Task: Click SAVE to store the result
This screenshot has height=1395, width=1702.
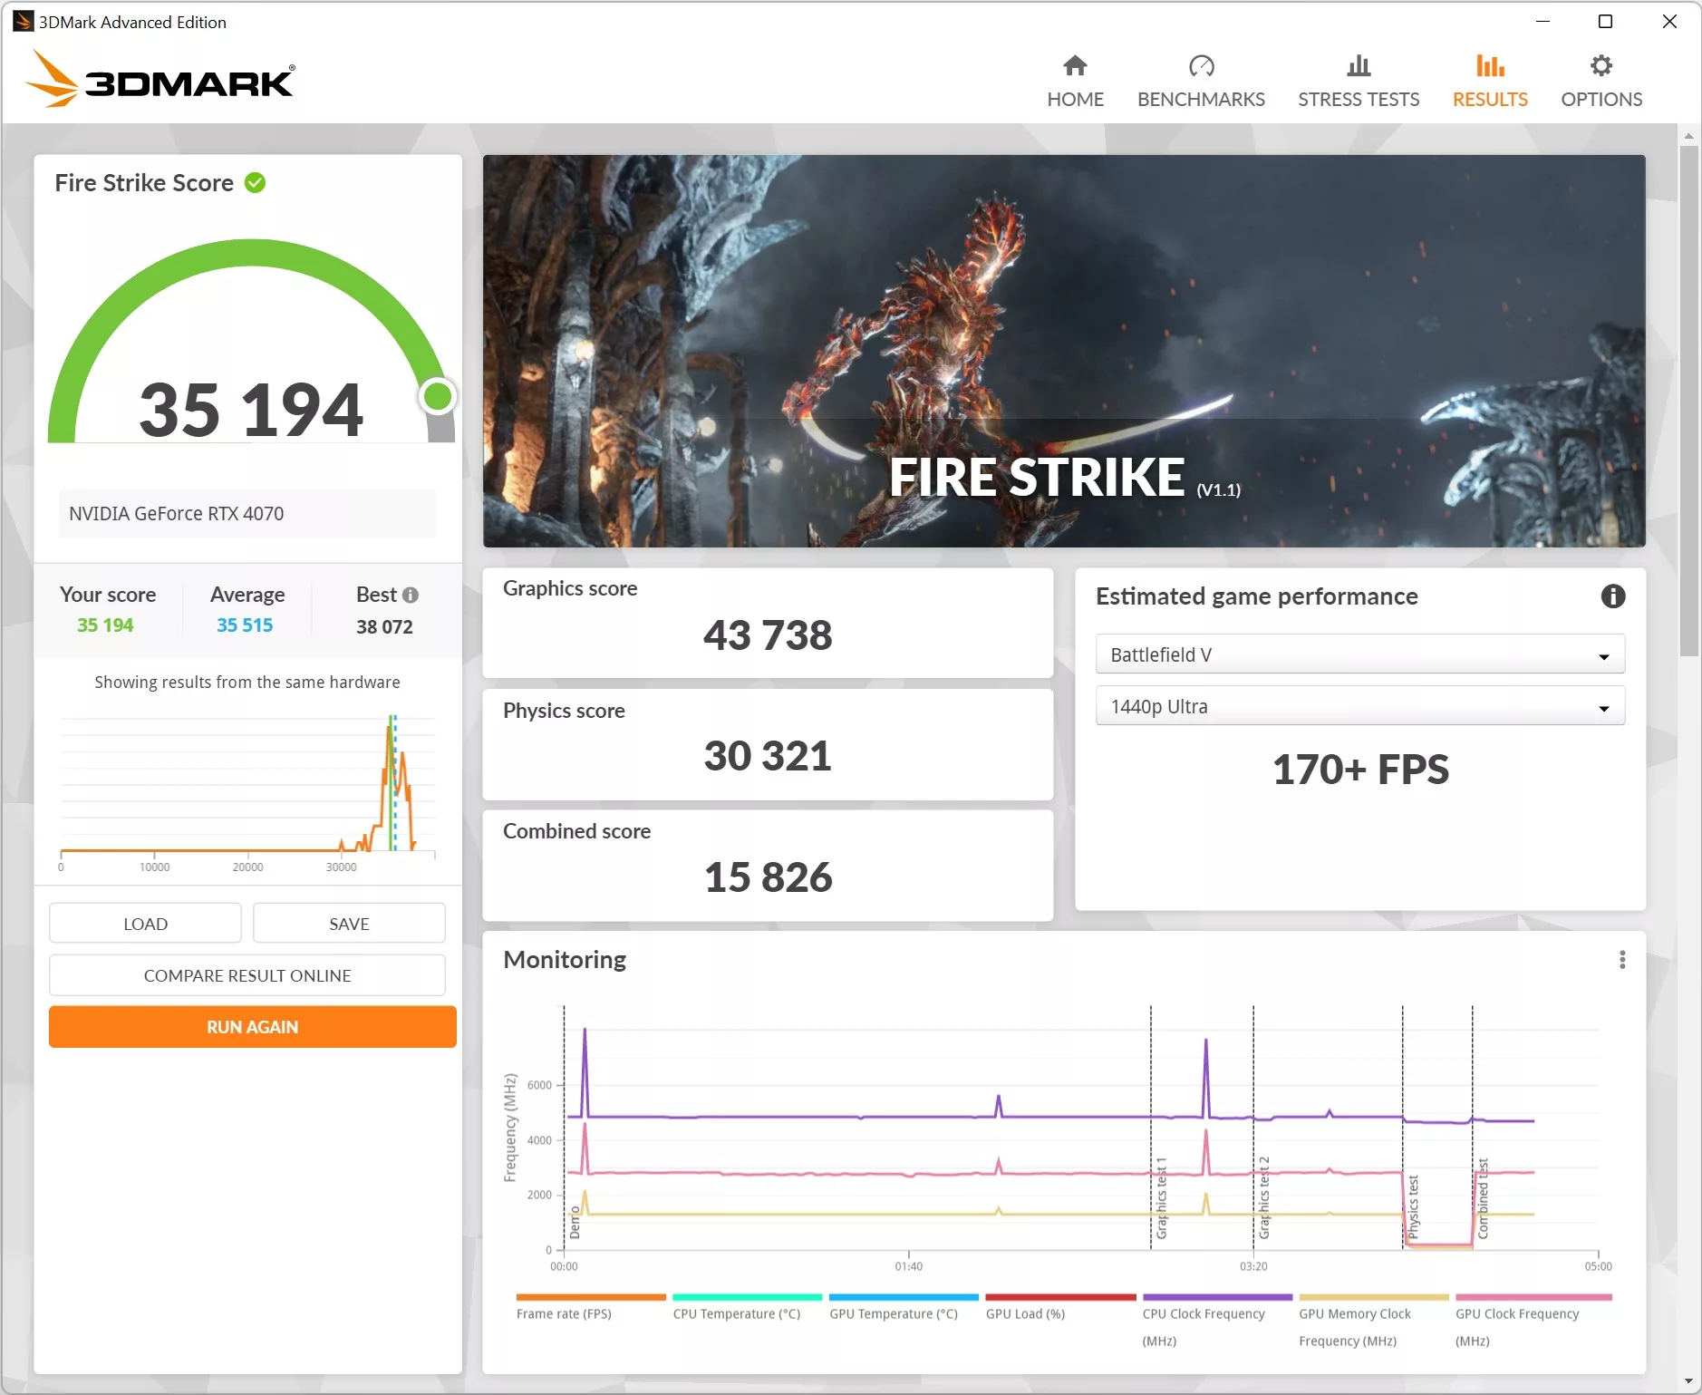Action: pos(349,923)
